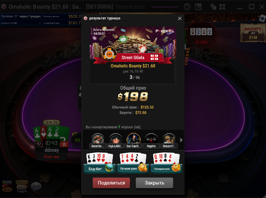Viewport: 266px width, 198px height.
Task: Open the Правила игры link
Action: click(x=130, y=7)
